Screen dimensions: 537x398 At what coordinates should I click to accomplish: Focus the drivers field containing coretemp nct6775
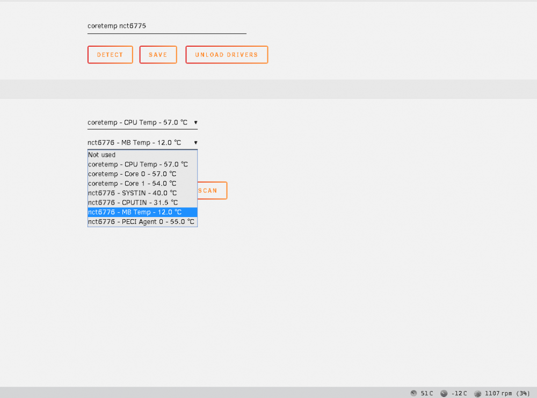point(167,26)
